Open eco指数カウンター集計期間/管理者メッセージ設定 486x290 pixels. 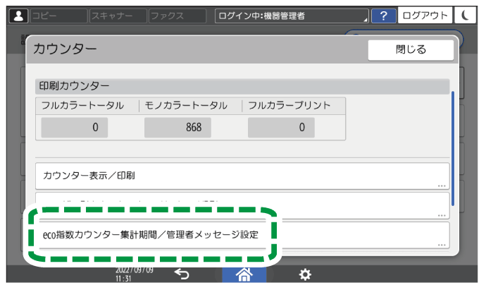pos(242,235)
